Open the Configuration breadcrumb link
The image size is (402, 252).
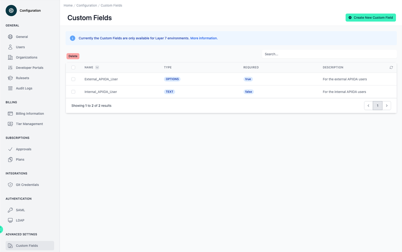[86, 5]
